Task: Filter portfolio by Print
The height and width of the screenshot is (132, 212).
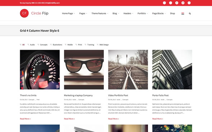Action: (80, 45)
